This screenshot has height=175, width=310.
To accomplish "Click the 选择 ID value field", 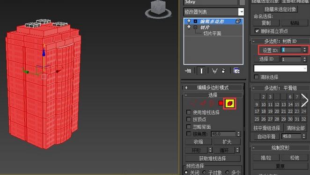I will coord(291,59).
